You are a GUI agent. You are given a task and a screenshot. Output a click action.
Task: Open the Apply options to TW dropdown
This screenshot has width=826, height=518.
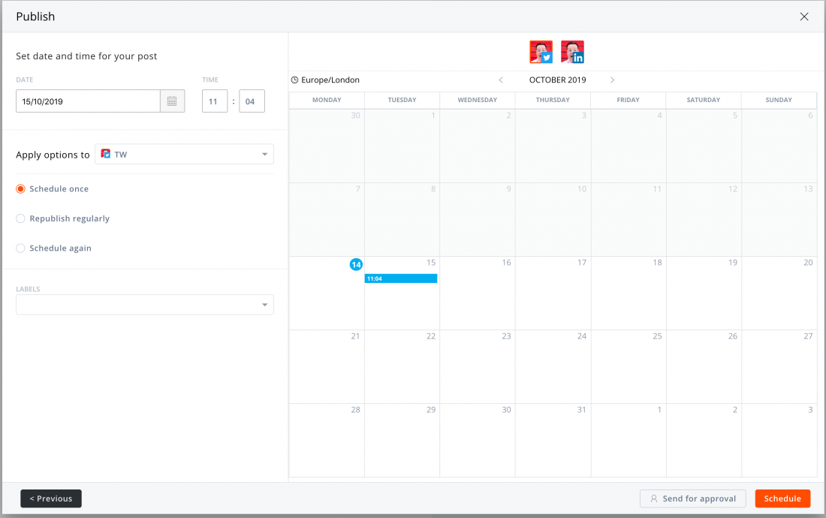(x=184, y=155)
